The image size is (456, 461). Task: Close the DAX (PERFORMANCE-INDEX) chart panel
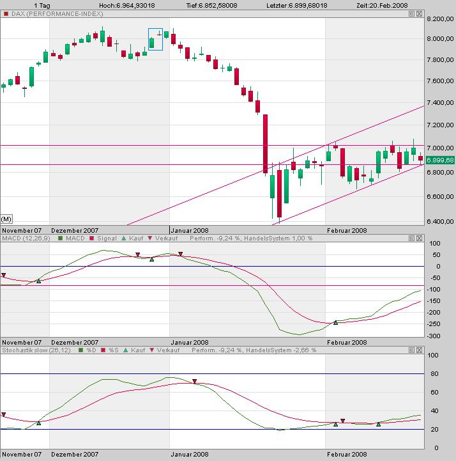(420, 14)
